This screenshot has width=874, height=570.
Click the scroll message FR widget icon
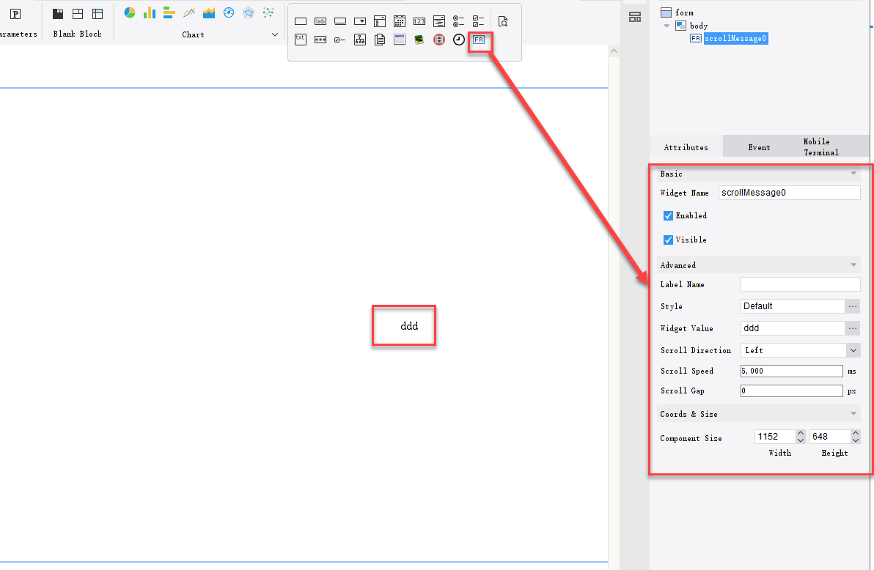point(479,40)
